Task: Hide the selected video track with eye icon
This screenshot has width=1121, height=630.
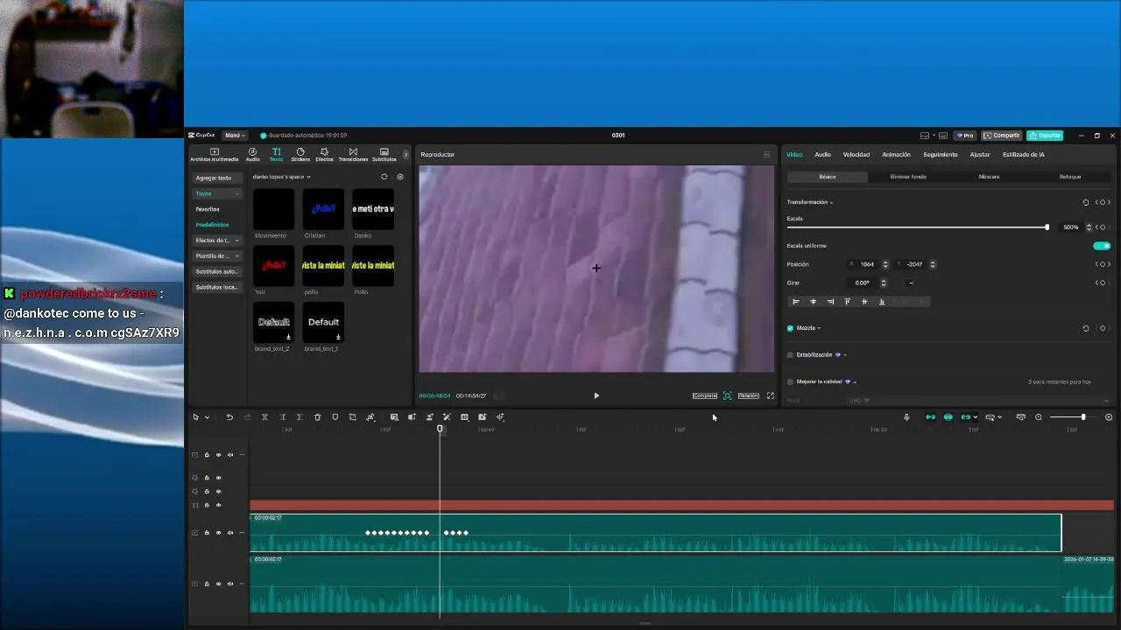Action: pos(219,533)
